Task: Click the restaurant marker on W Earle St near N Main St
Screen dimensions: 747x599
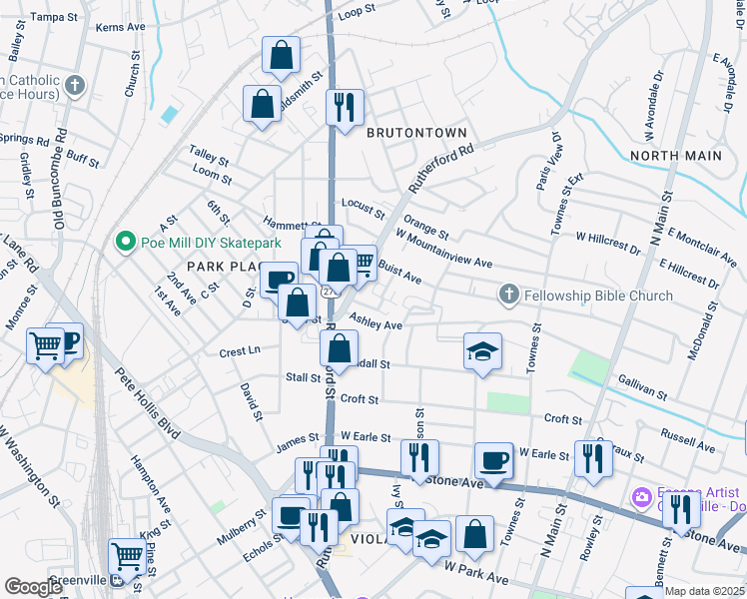Action: (593, 458)
